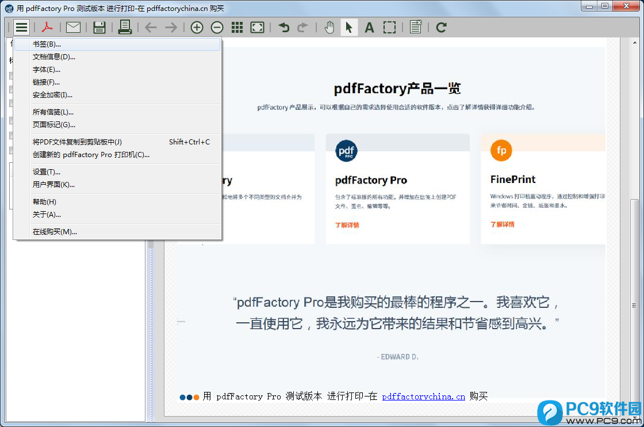Redo the last undone action
644x427 pixels.
[302, 28]
